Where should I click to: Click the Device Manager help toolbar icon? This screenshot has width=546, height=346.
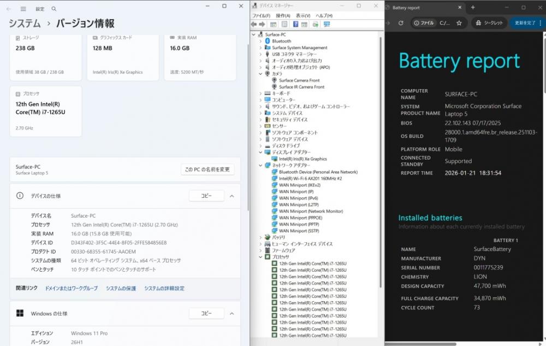(x=296, y=25)
